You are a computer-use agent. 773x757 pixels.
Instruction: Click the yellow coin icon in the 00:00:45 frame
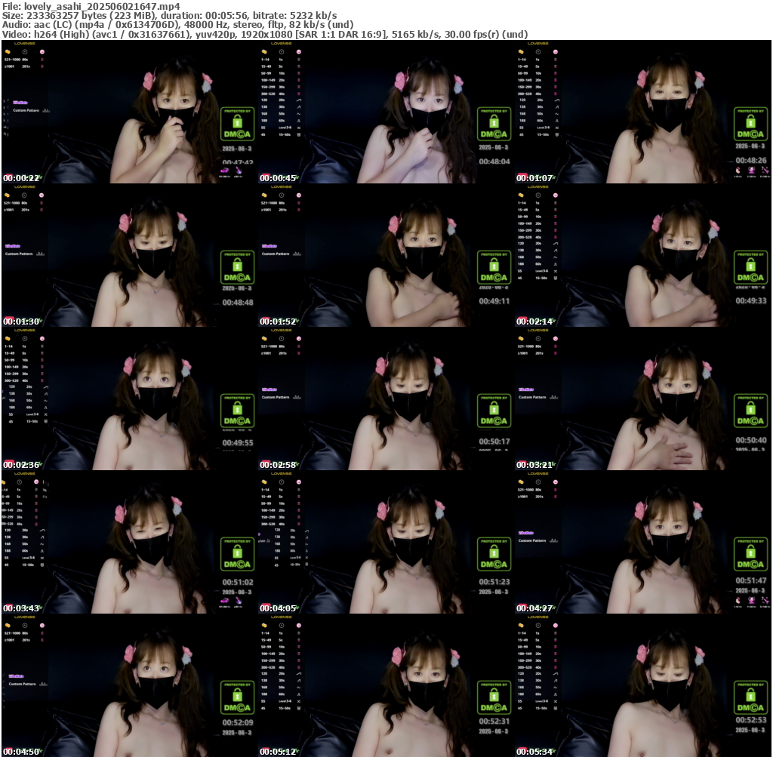pos(264,51)
